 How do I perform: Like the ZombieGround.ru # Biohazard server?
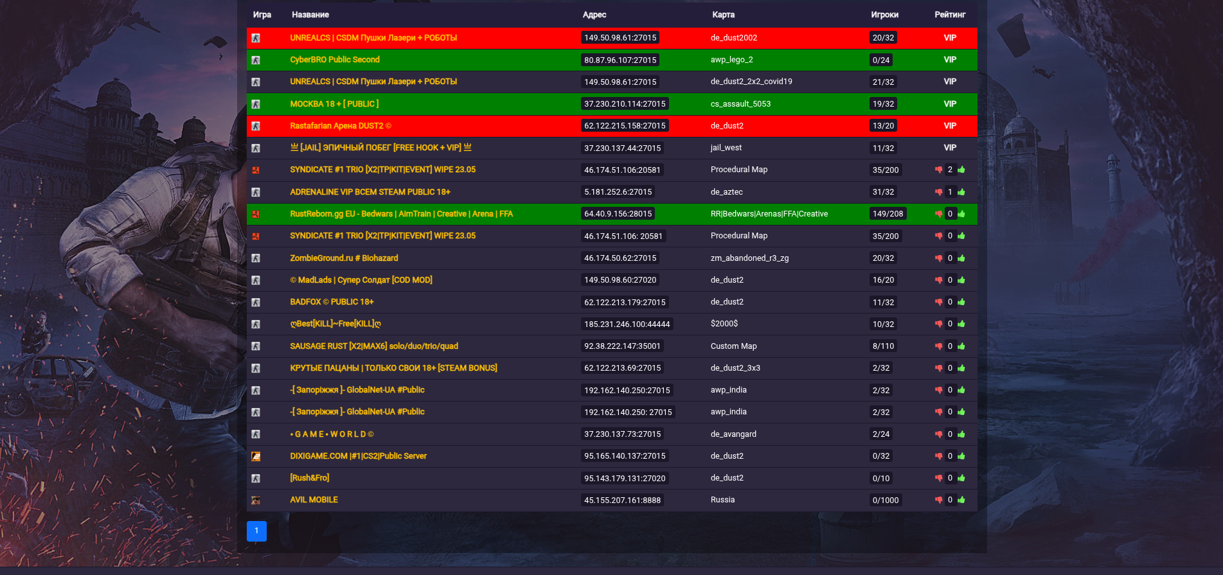pos(961,258)
